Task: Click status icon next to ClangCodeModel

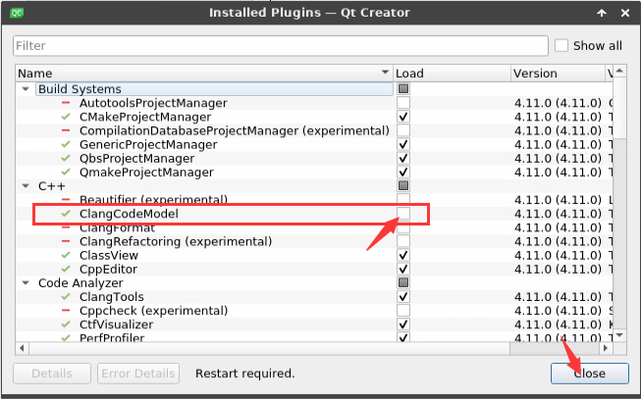Action: 66,214
